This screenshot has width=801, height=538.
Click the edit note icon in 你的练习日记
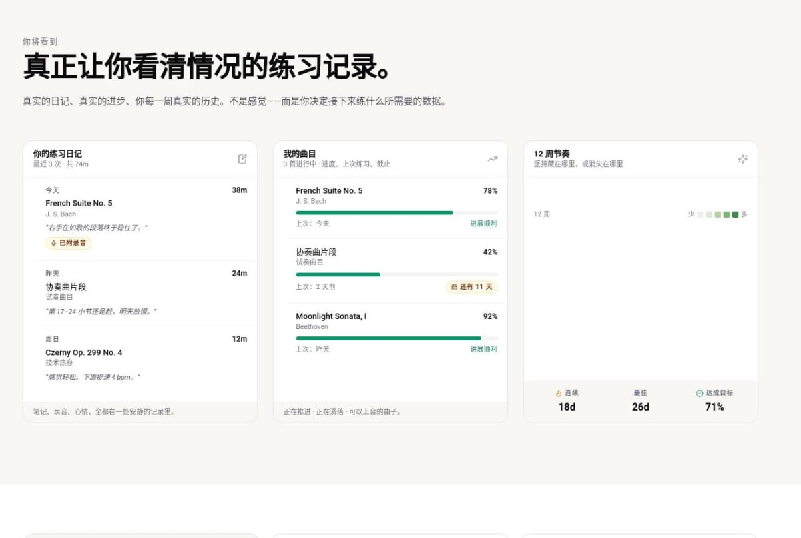242,159
